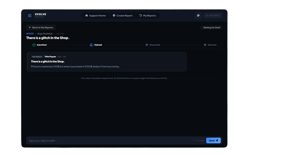Click Back to My Reports button
Screen dimensions: 285x160
tap(41, 28)
